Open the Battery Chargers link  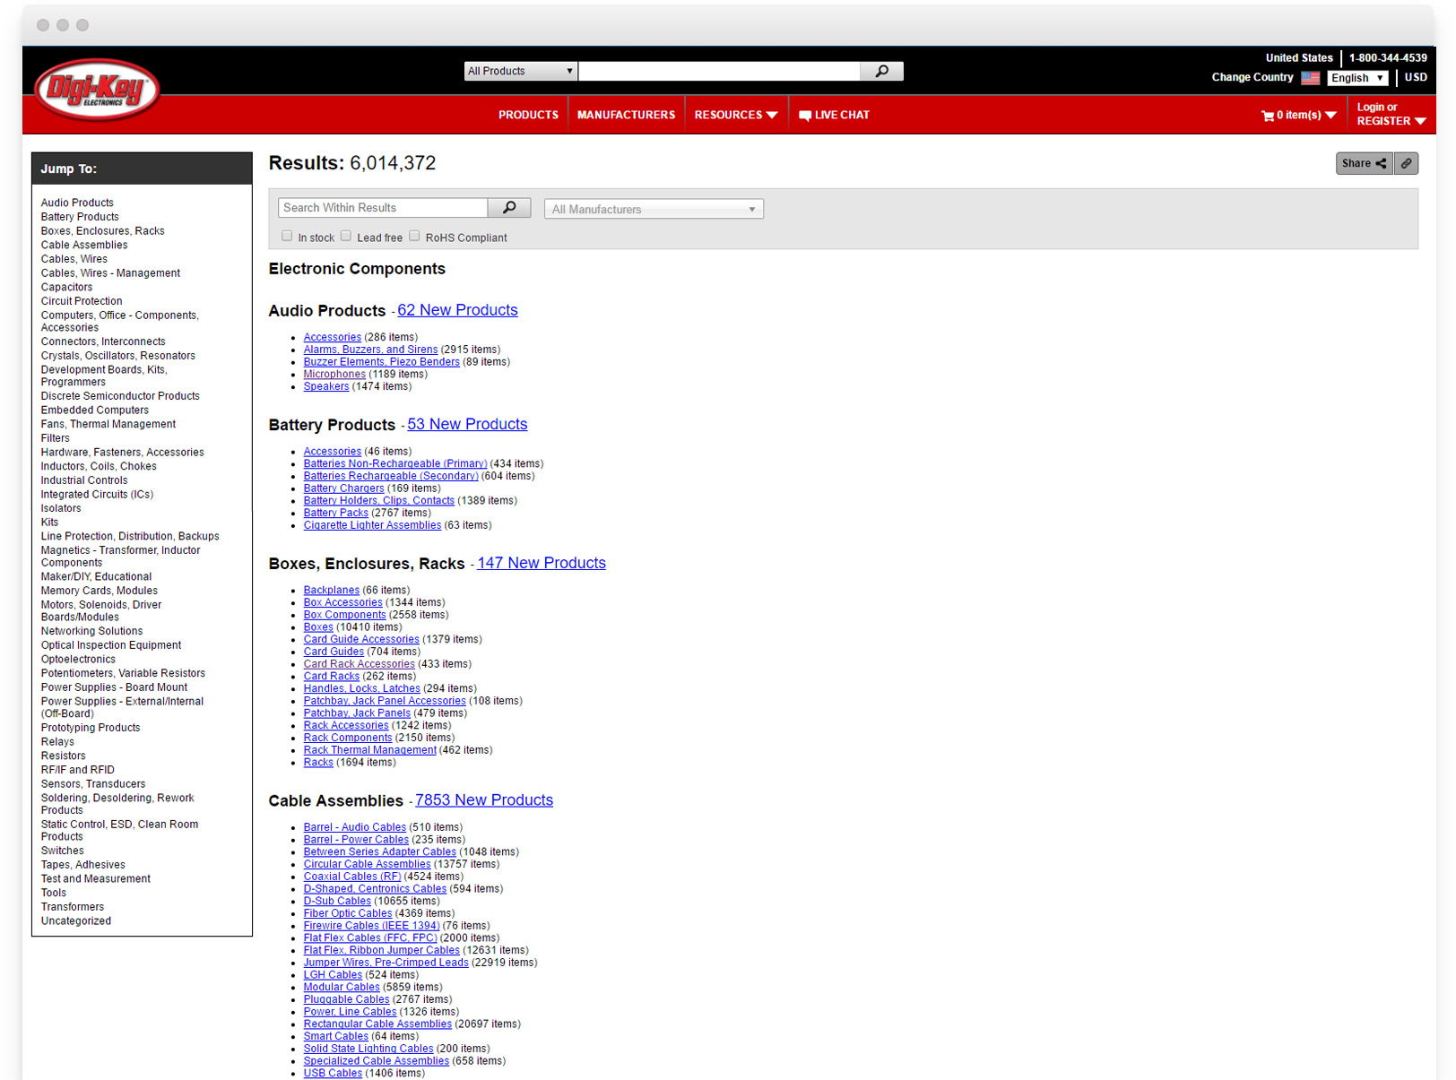click(343, 488)
